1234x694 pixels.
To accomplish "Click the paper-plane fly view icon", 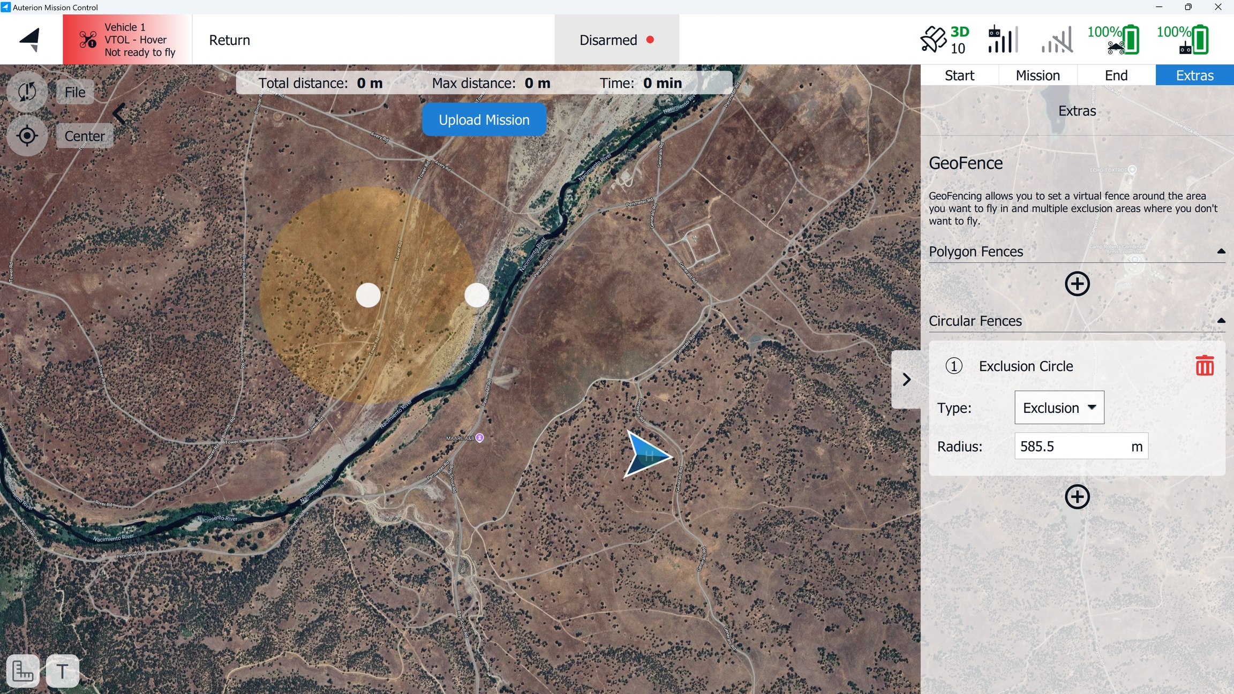I will 31,40.
